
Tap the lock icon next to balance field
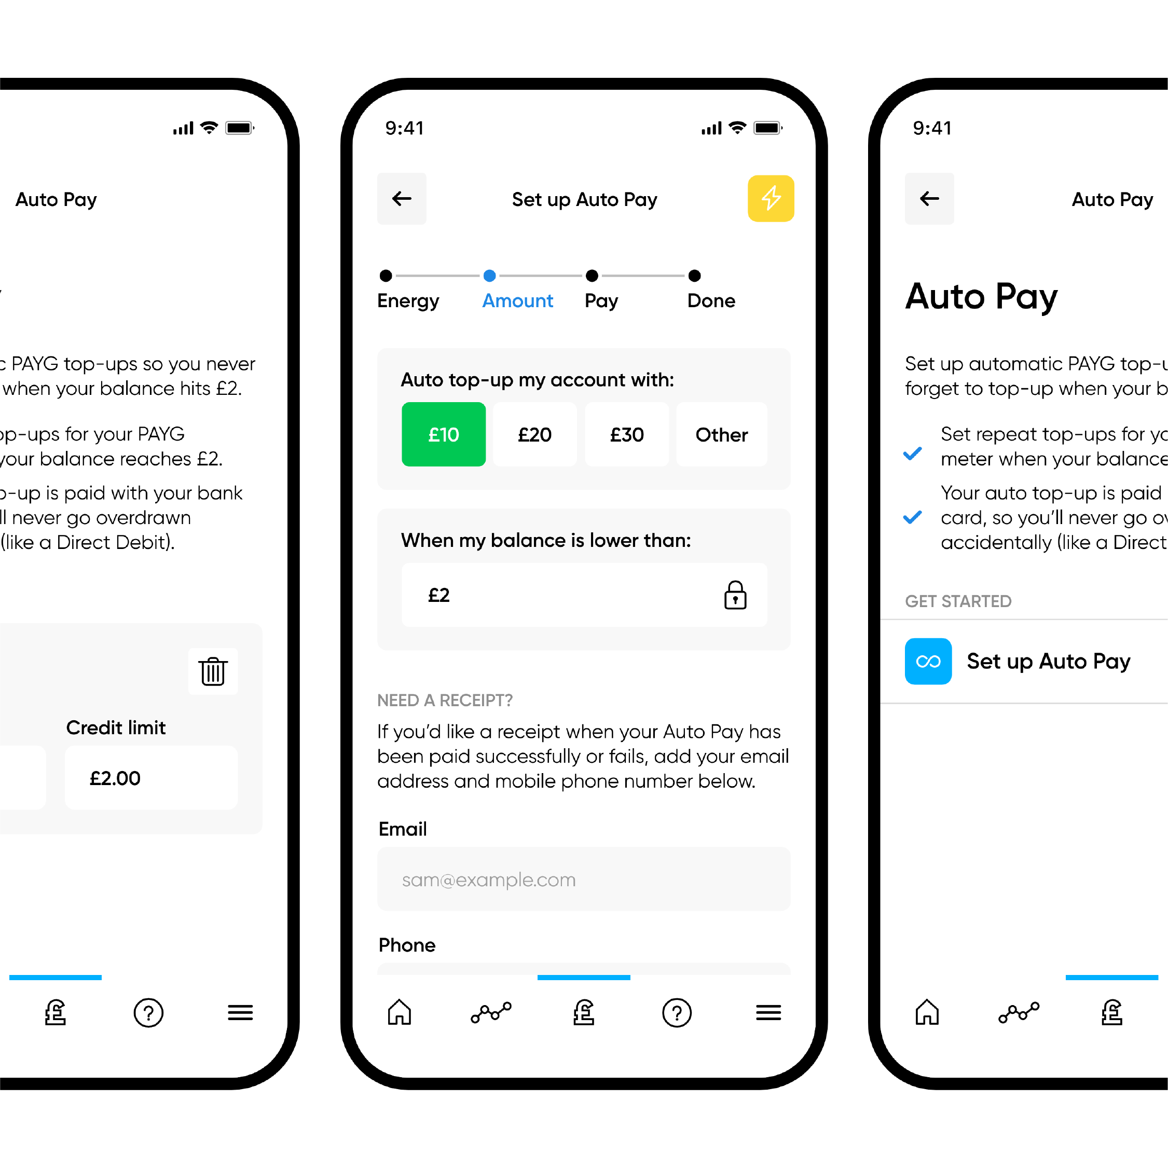point(737,597)
